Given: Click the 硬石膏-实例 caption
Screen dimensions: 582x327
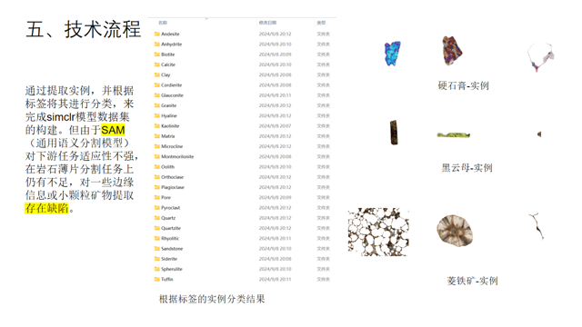Looking at the screenshot, I should 463,85.
